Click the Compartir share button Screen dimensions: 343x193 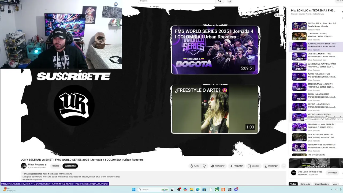click(218, 166)
